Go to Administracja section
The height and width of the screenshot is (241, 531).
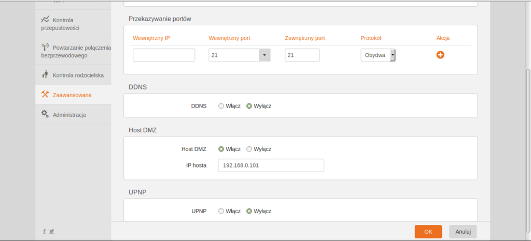coord(69,114)
